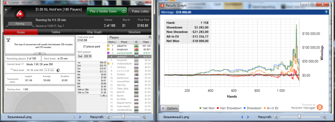Click the All-In EV value -$13 356,17
The width and height of the screenshot is (335, 122).
tap(200, 36)
